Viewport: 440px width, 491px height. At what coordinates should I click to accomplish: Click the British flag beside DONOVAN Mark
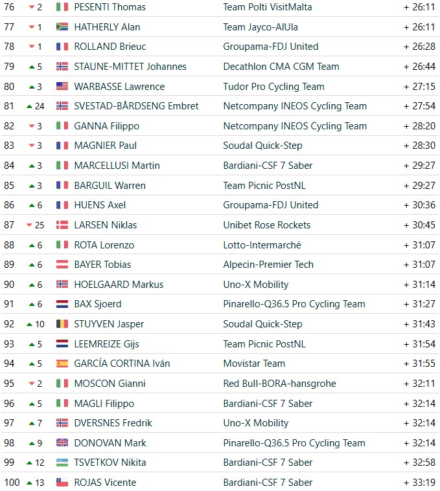pyautogui.click(x=62, y=442)
